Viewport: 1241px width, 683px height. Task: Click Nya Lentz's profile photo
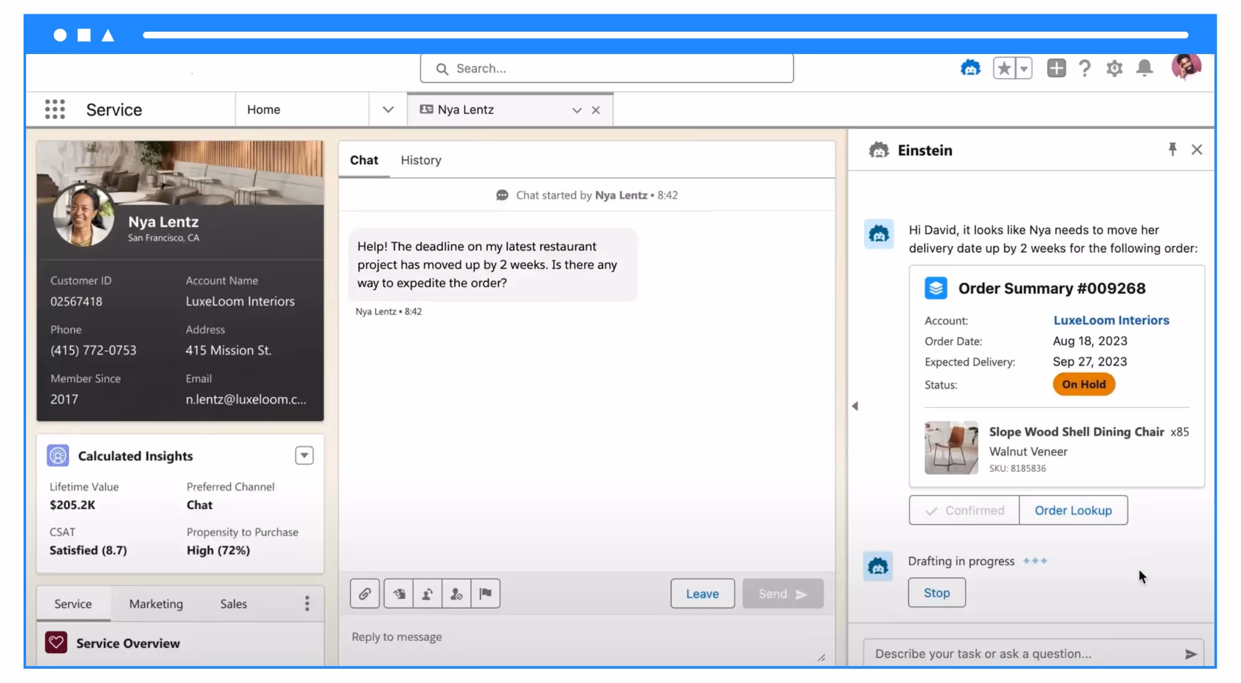click(x=84, y=215)
